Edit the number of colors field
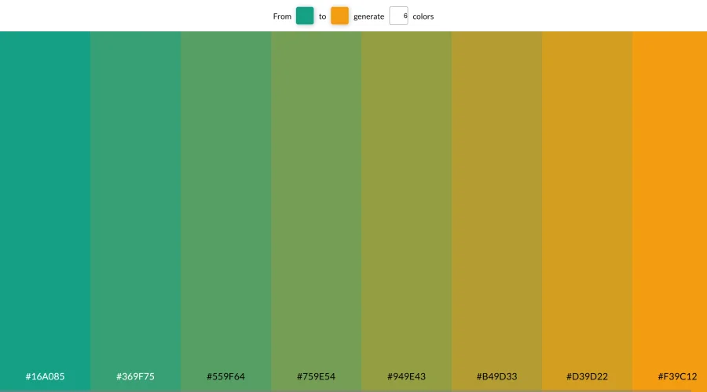The image size is (707, 392). click(398, 16)
